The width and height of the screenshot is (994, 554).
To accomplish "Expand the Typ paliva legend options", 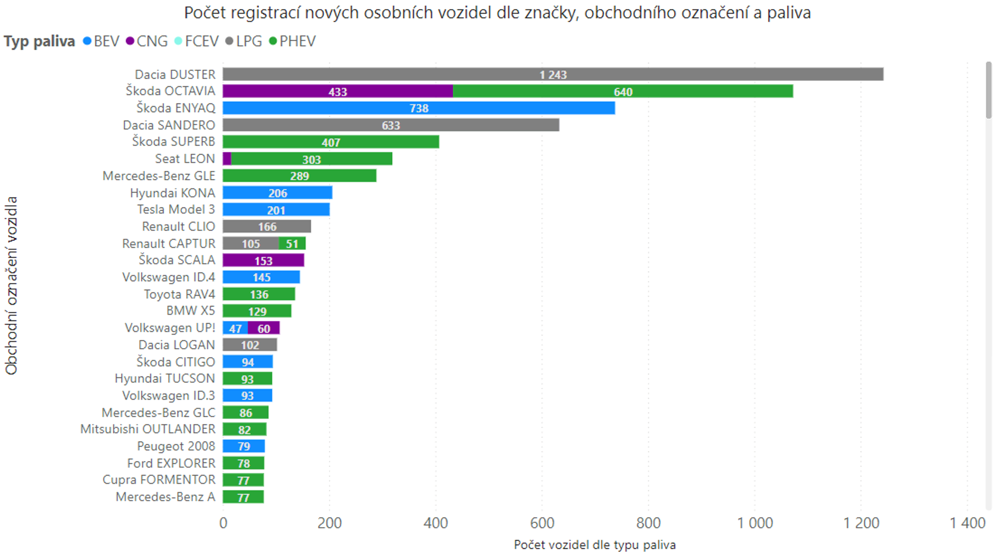I will tap(39, 41).
